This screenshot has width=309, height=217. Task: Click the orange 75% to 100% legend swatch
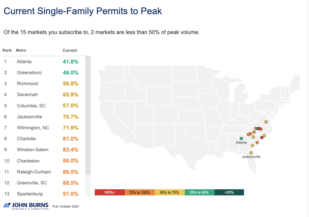[x=139, y=192]
